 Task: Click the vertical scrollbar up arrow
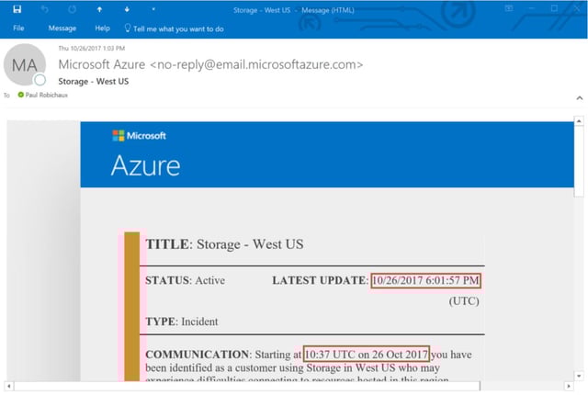point(579,121)
